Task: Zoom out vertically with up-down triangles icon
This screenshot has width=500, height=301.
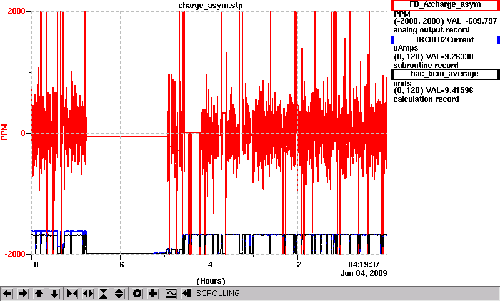Action: (119, 293)
